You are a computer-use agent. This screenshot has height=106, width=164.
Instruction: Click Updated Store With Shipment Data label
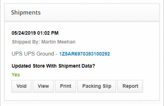pyautogui.click(x=53, y=66)
